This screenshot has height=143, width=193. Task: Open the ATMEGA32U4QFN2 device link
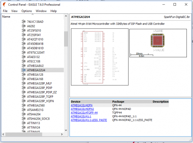point(82,109)
